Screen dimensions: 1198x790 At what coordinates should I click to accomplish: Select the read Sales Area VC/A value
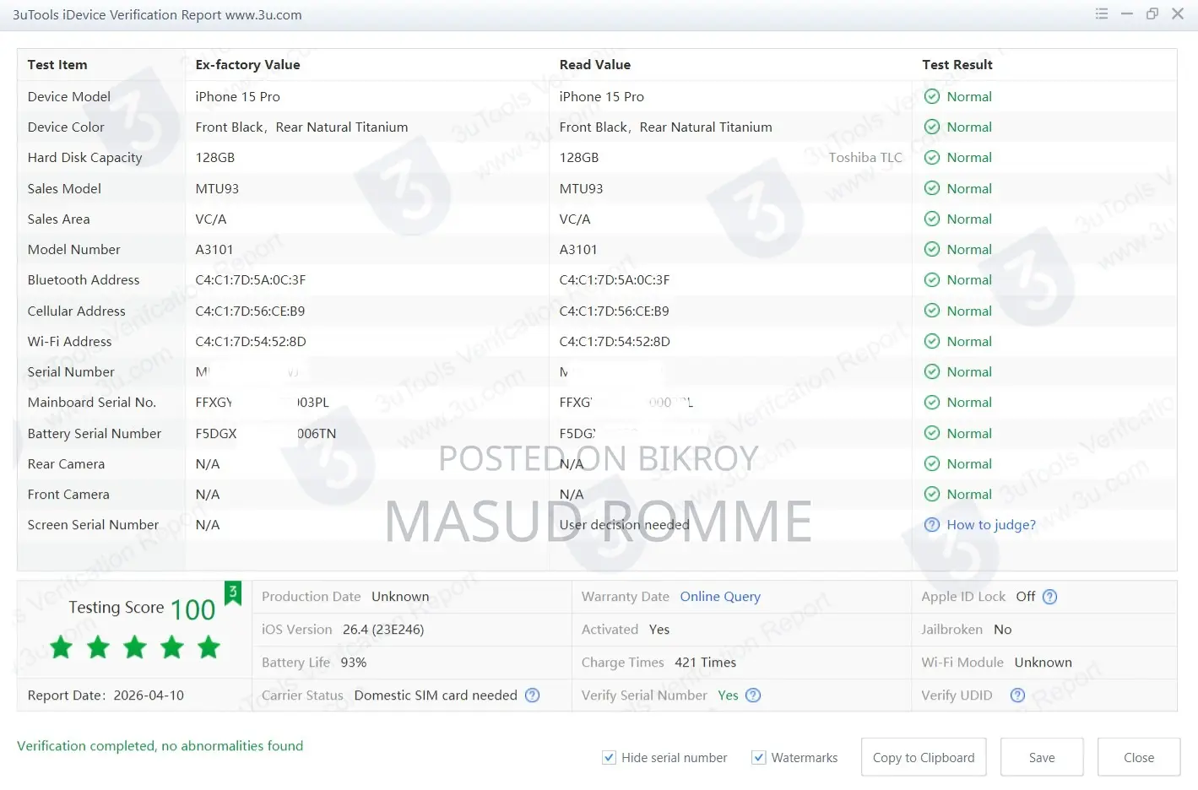(x=575, y=219)
